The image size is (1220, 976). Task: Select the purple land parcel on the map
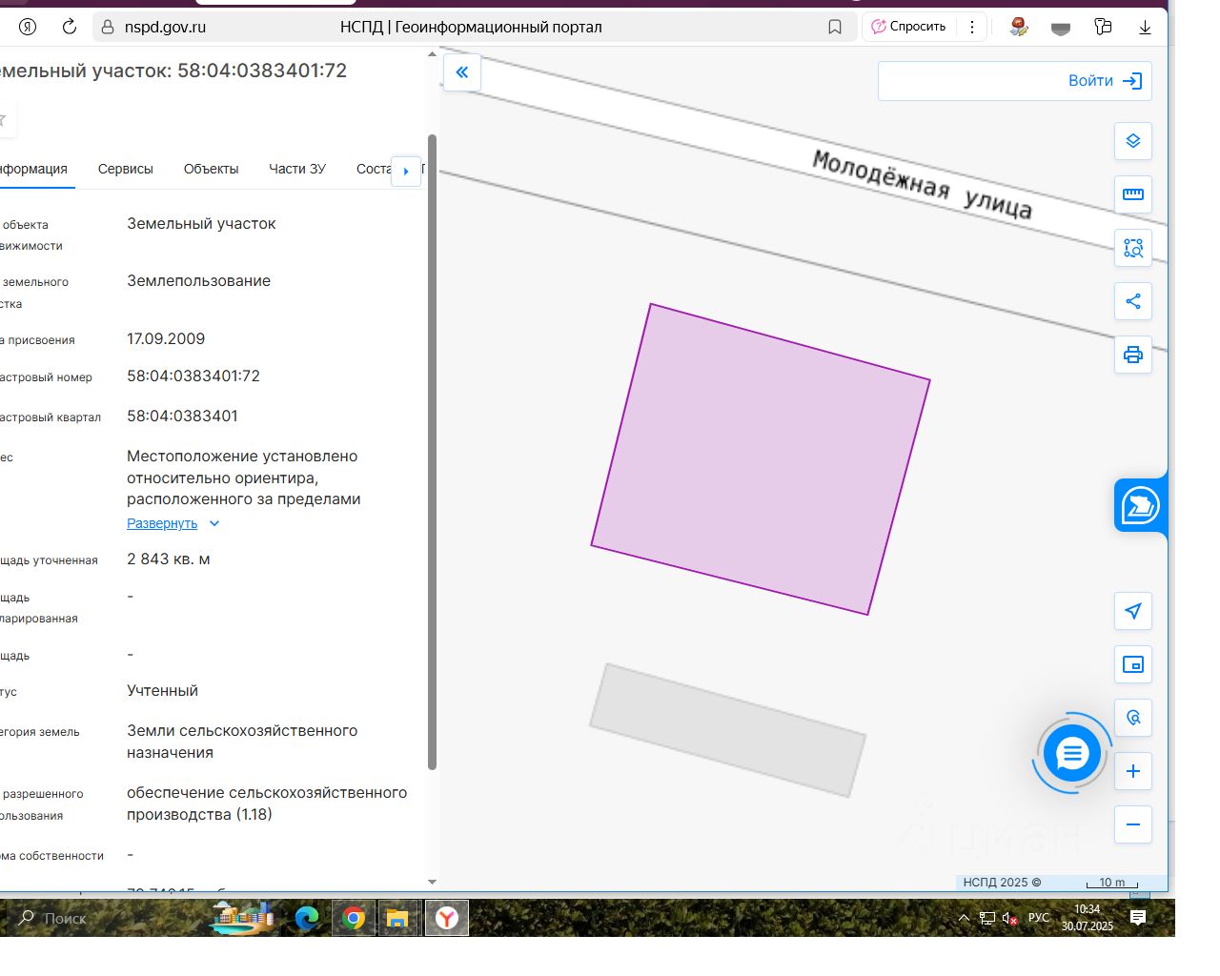[x=761, y=459]
